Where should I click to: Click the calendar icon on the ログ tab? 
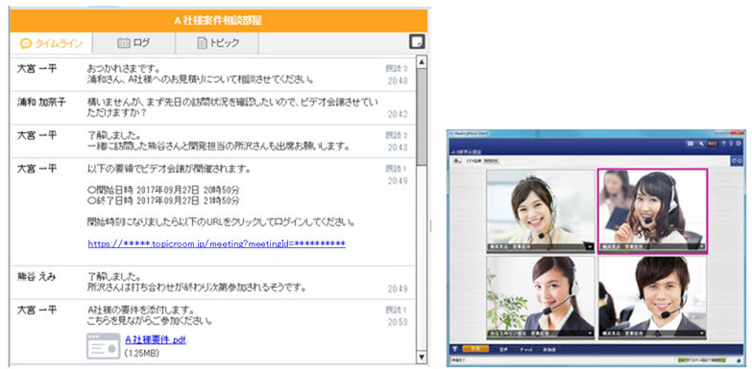[124, 43]
